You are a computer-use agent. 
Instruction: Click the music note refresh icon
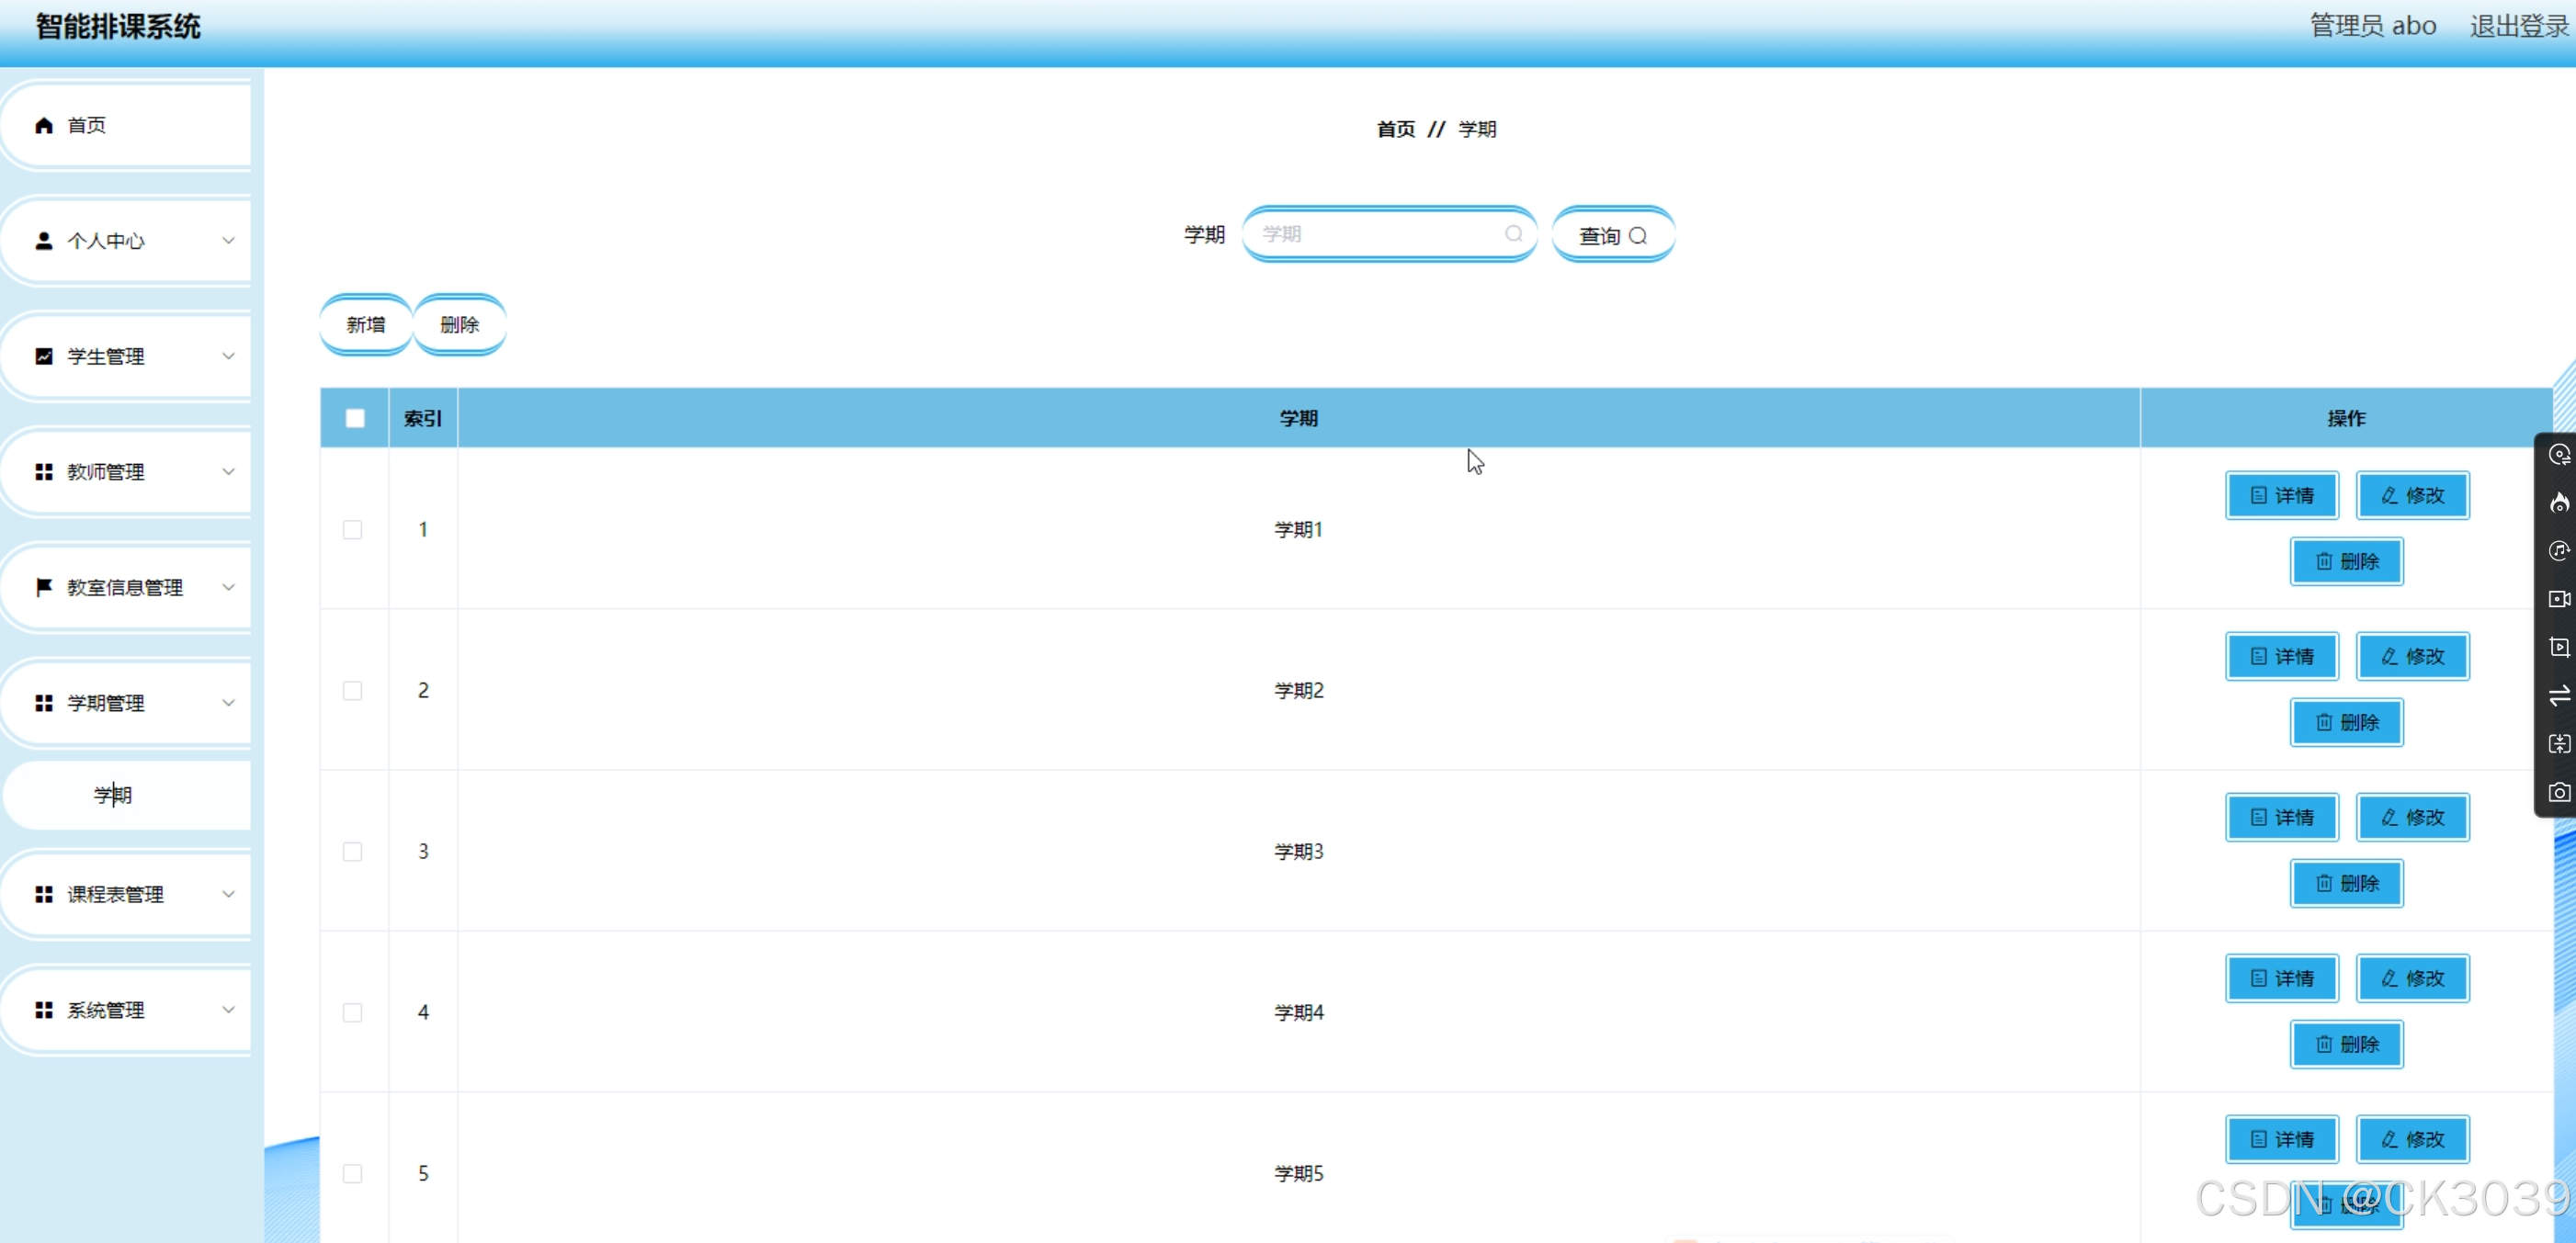click(2558, 551)
